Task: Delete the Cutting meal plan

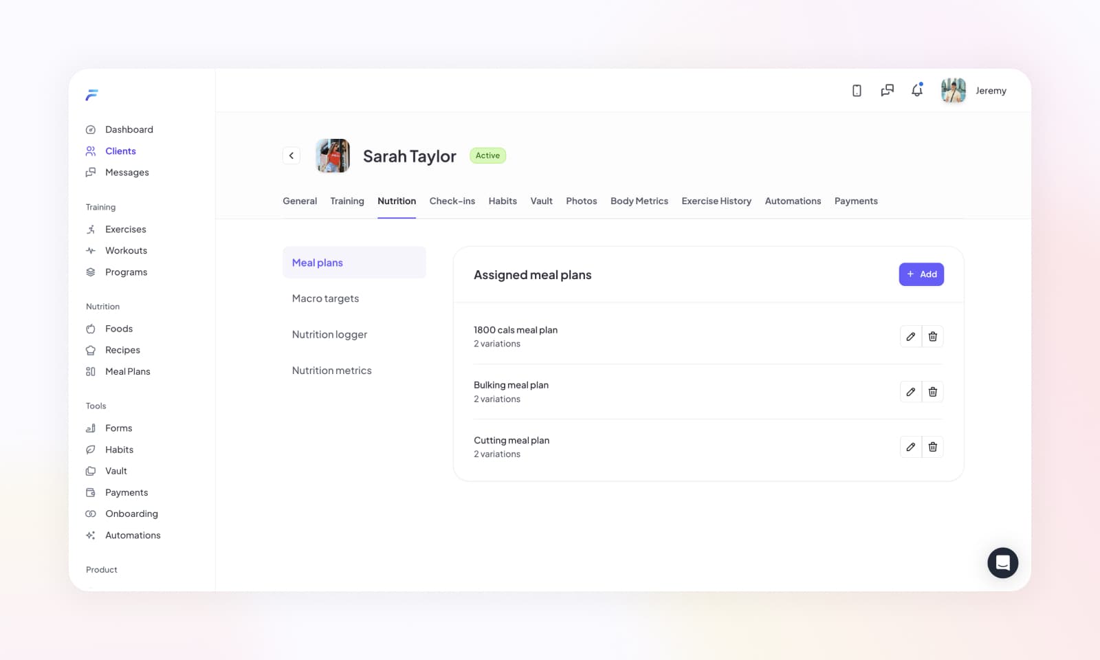Action: point(932,447)
